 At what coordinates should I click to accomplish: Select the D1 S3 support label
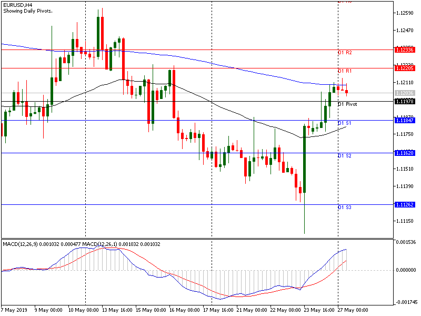[x=345, y=208]
